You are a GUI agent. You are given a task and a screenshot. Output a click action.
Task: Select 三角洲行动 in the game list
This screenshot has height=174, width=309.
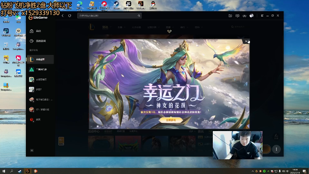coord(41,70)
